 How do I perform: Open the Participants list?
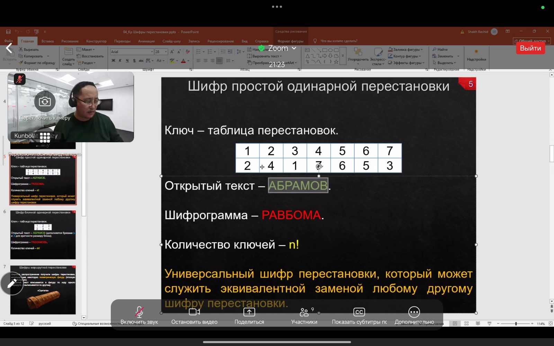[304, 312]
